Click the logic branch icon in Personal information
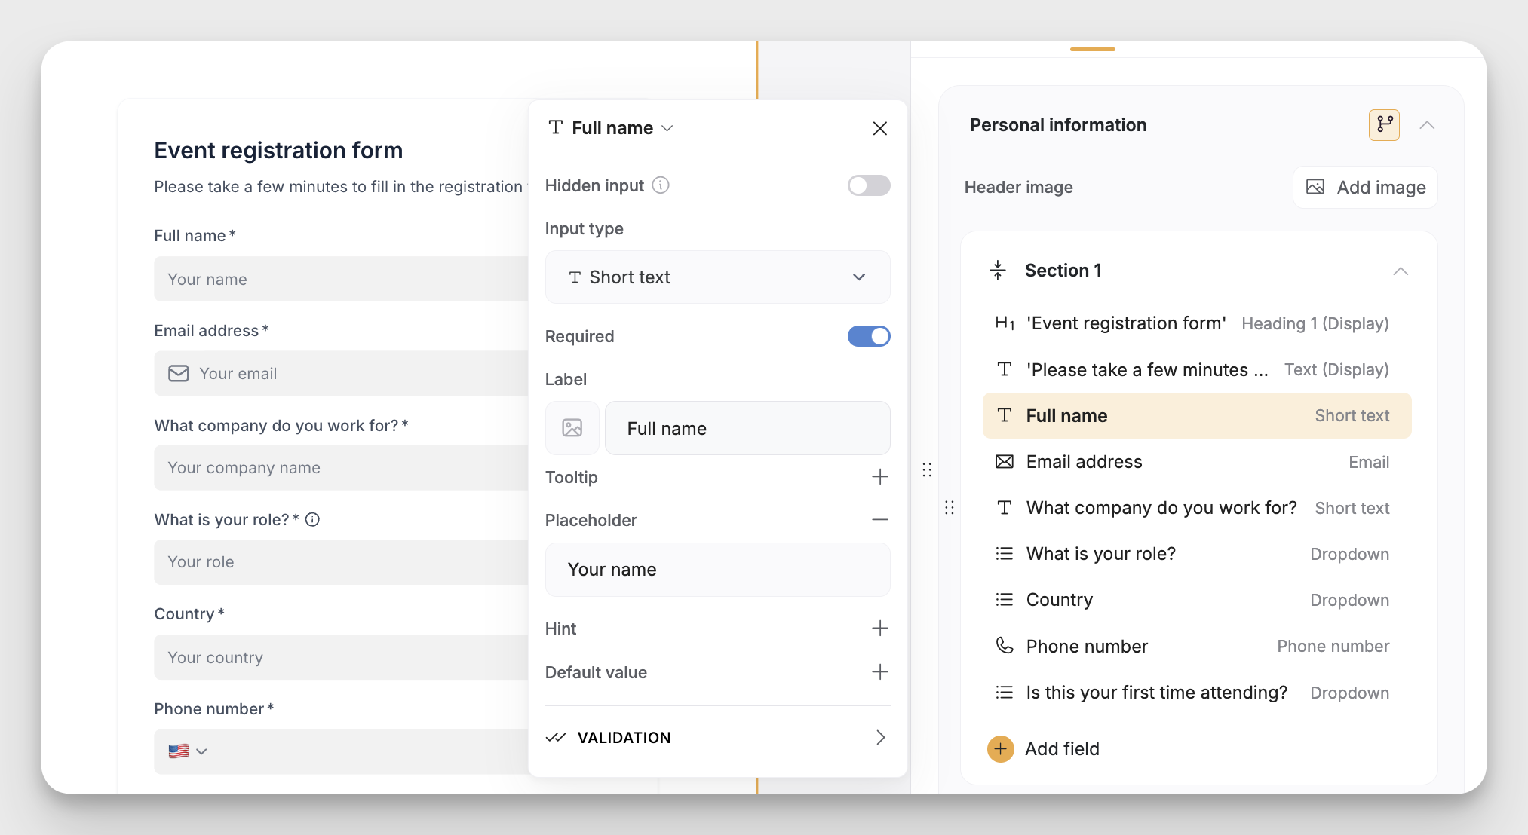1528x835 pixels. coord(1384,125)
